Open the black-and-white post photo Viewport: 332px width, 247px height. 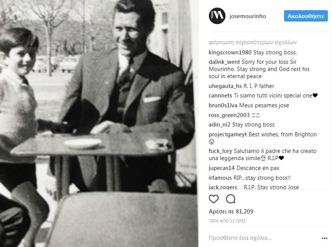(x=99, y=123)
